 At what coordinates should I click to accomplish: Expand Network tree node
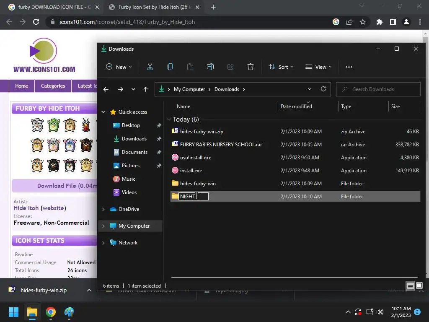tap(103, 243)
